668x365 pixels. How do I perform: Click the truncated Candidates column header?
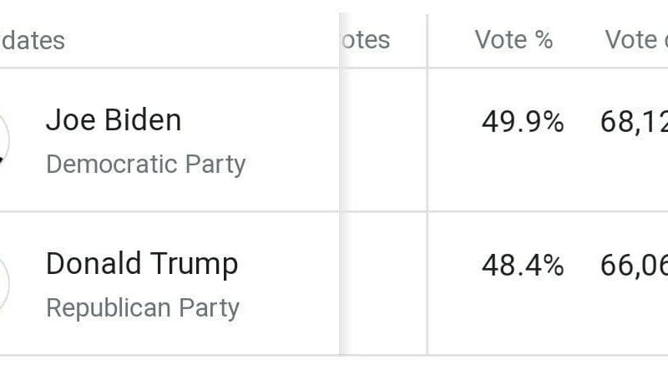[33, 41]
